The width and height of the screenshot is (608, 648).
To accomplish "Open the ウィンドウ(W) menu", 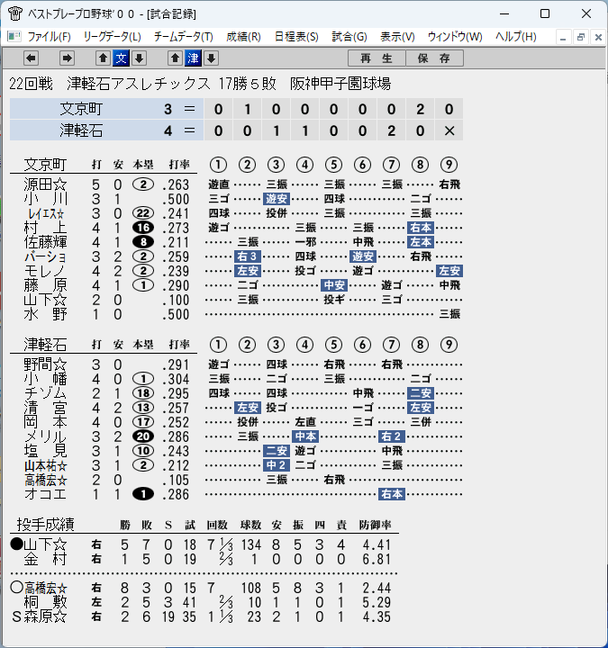I will pos(455,37).
